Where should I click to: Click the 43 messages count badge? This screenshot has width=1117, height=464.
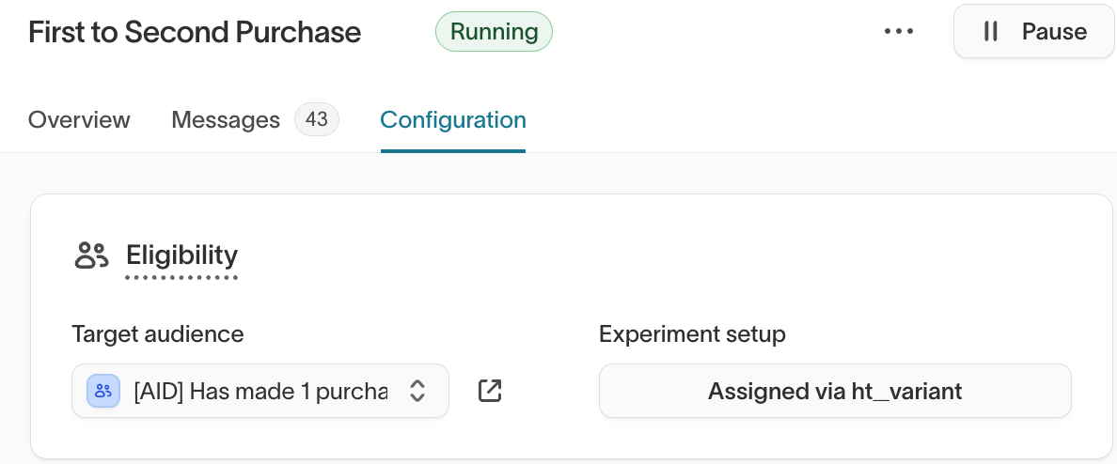pos(317,120)
